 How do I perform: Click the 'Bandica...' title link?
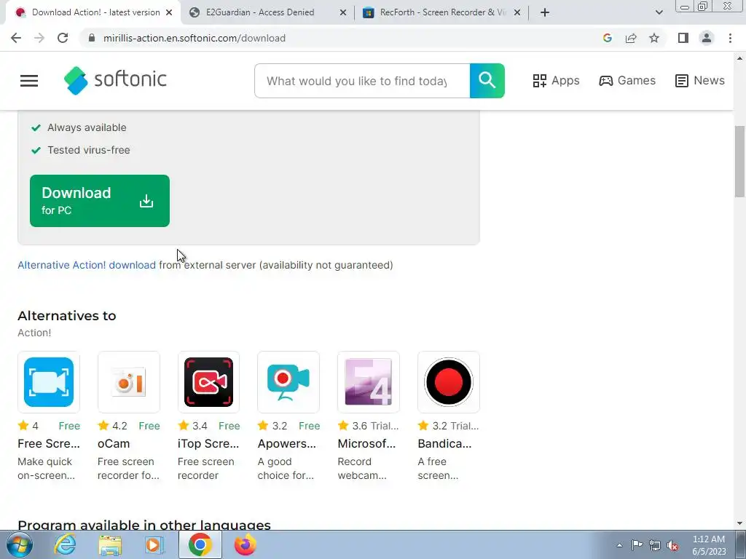[x=444, y=443]
